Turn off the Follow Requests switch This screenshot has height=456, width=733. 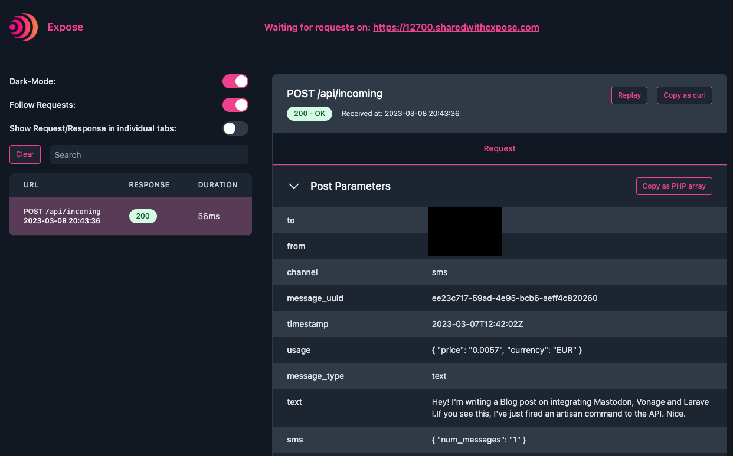(235, 105)
